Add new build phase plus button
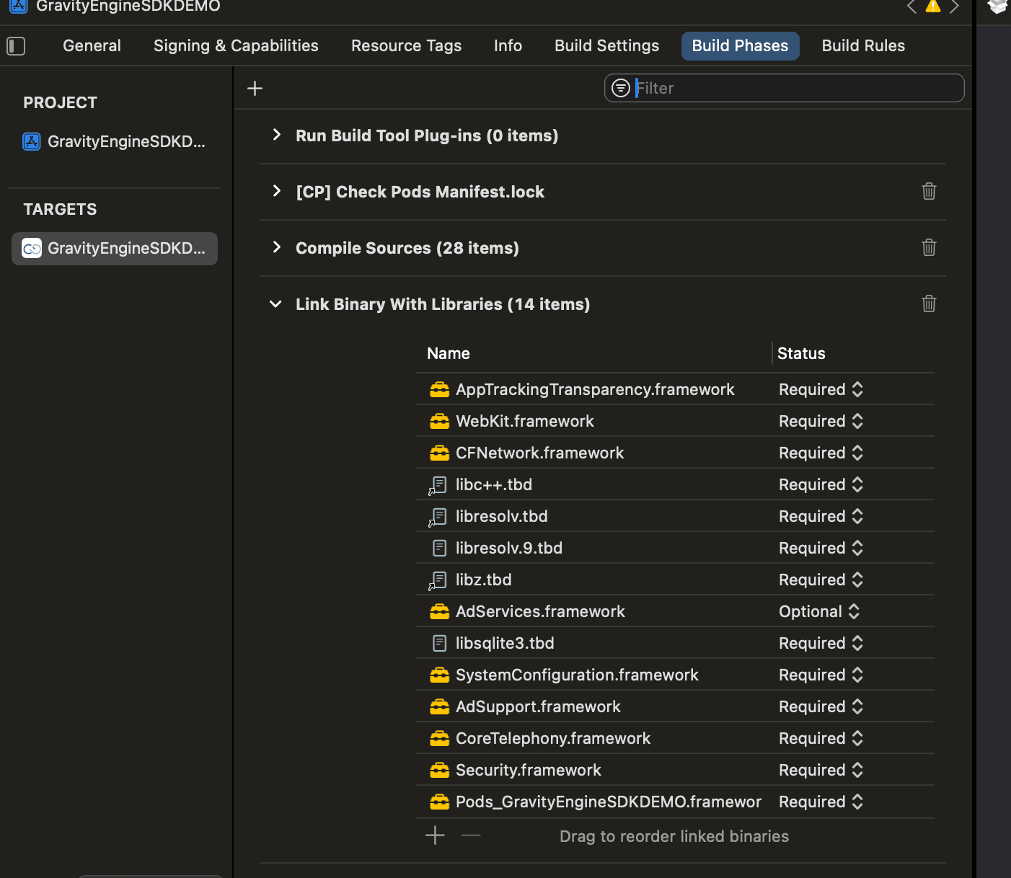 click(255, 89)
